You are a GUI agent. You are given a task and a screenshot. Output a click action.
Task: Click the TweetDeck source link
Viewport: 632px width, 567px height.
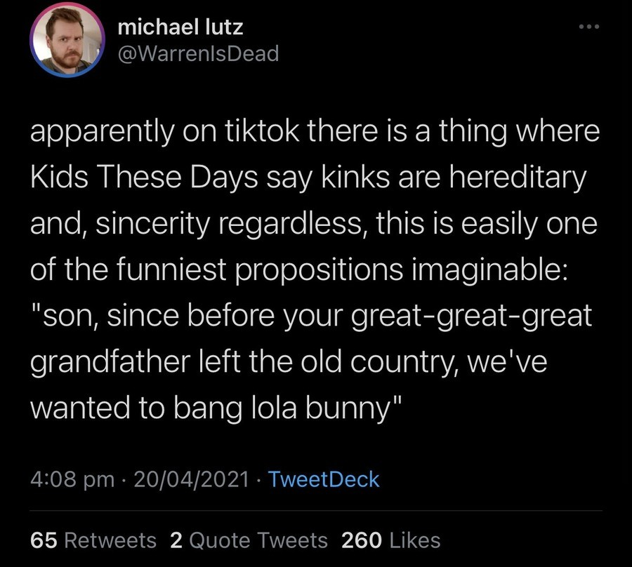tap(324, 479)
